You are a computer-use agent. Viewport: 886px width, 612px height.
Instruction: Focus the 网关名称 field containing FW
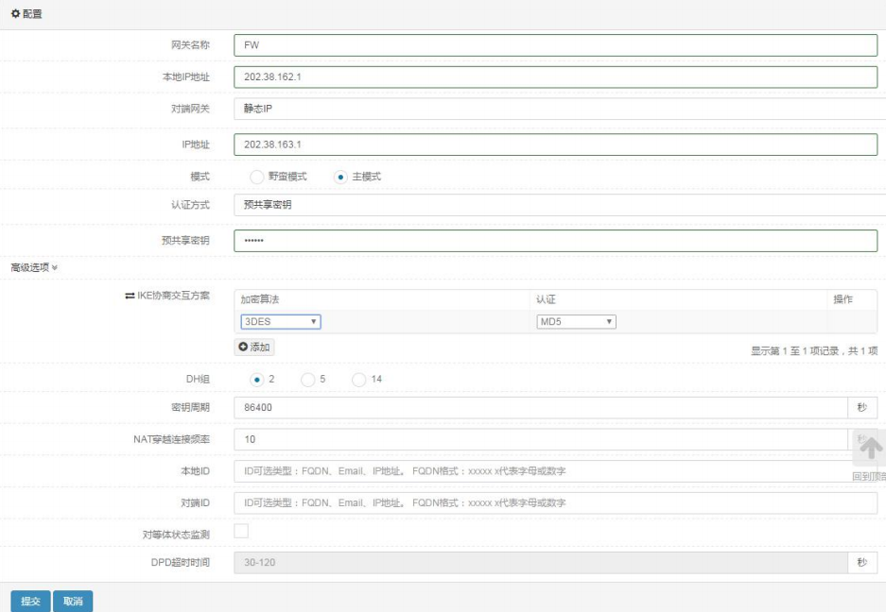coord(555,45)
